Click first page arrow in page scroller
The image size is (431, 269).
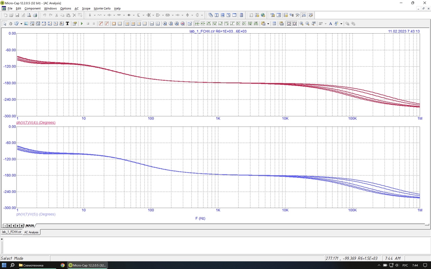[x=9, y=226]
